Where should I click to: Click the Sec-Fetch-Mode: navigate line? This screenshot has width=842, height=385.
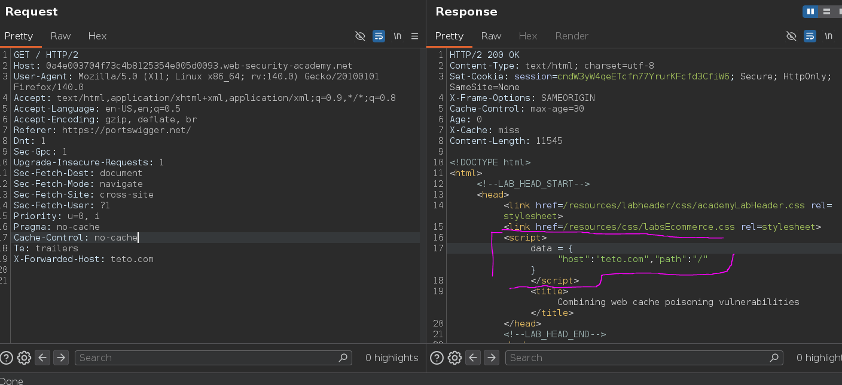coord(78,184)
